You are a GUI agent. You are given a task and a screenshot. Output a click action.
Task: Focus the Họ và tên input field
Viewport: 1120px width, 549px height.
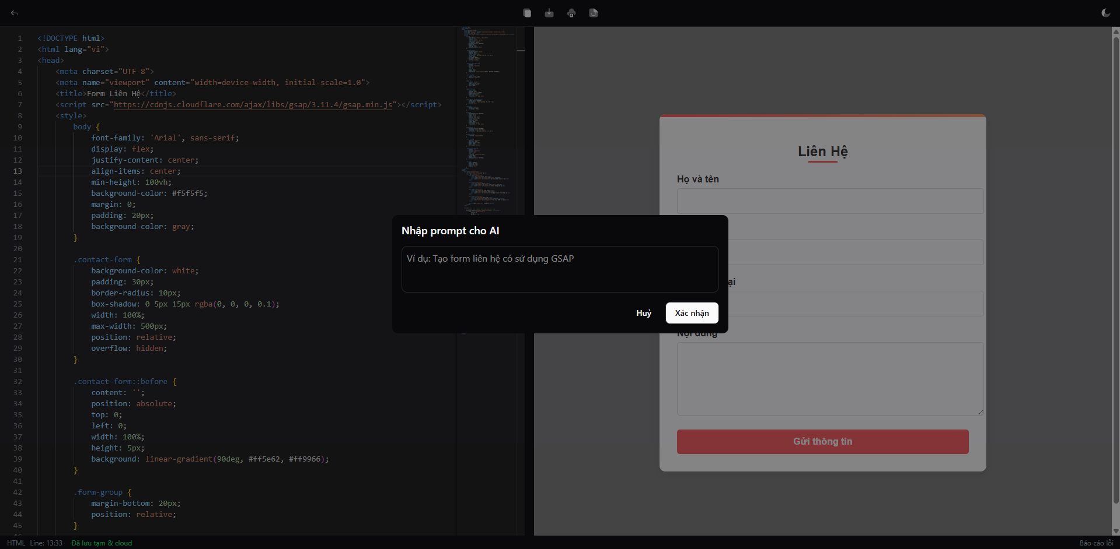(x=830, y=201)
